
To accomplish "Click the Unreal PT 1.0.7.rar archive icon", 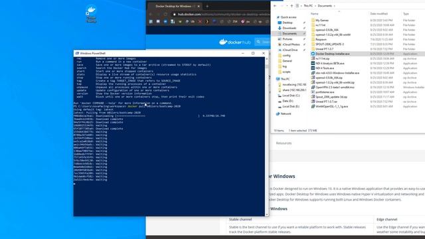I will pyautogui.click(x=313, y=102).
